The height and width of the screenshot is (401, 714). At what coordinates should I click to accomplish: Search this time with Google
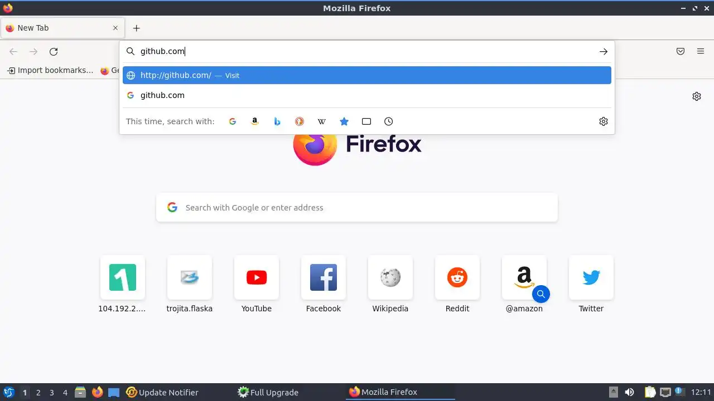tap(233, 121)
